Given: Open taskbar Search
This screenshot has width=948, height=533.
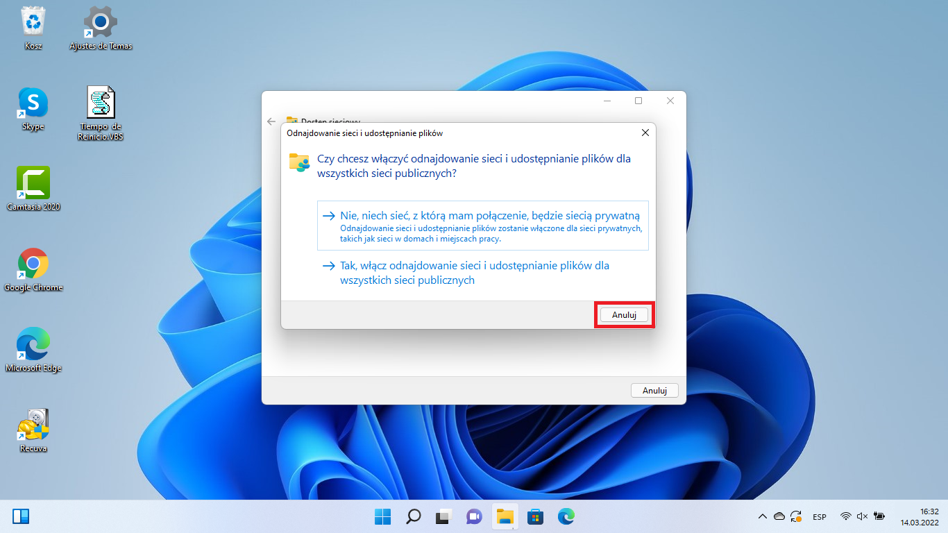Looking at the screenshot, I should [413, 516].
